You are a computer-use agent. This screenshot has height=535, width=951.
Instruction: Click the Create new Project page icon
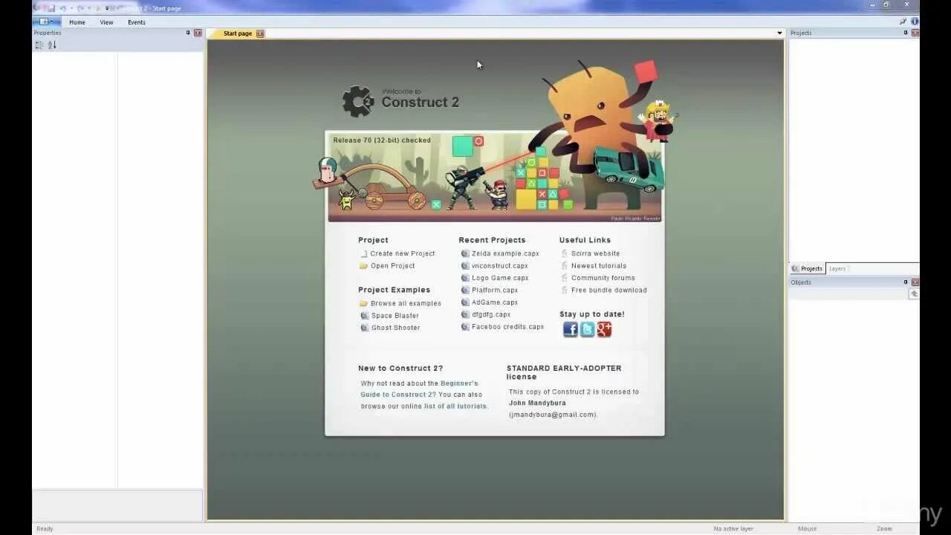tap(364, 254)
